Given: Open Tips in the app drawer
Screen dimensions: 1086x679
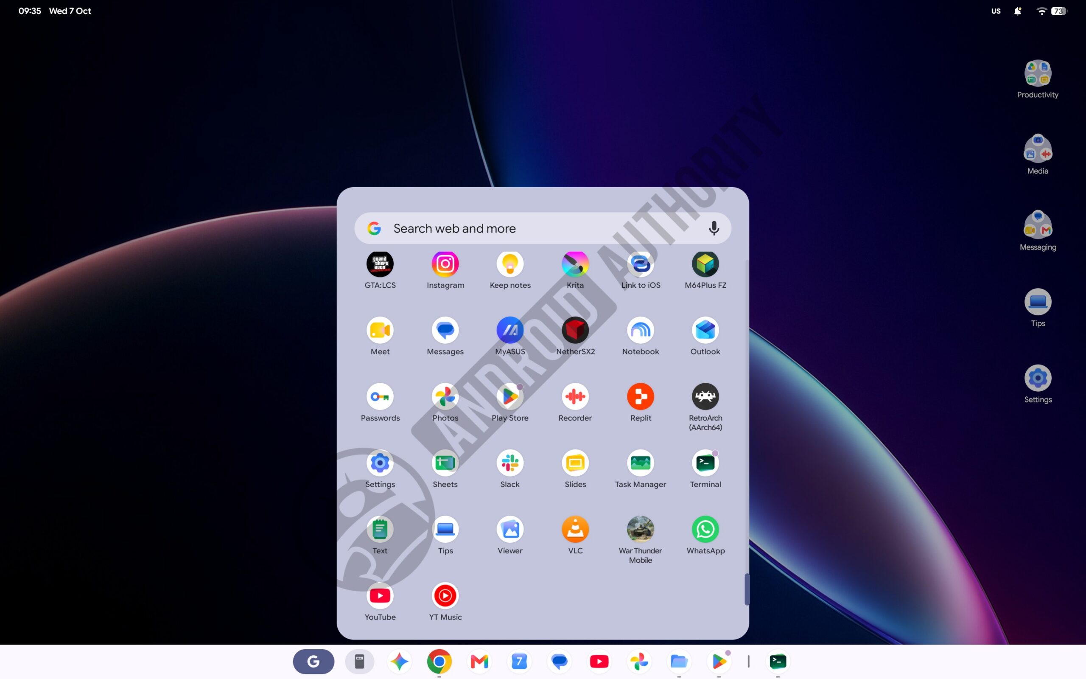Looking at the screenshot, I should point(445,530).
